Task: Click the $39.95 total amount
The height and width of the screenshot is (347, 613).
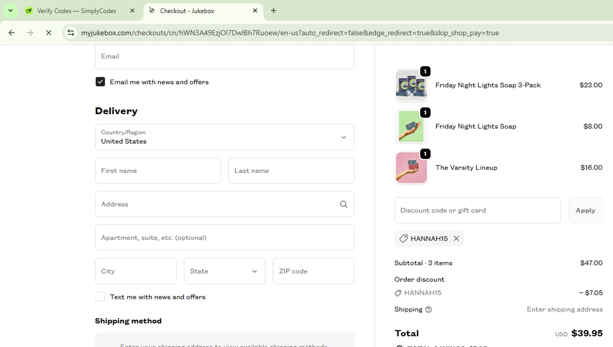Action: 587,333
